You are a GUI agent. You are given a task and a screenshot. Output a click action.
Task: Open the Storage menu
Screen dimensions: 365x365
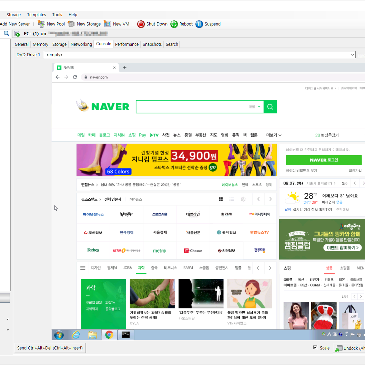point(13,15)
